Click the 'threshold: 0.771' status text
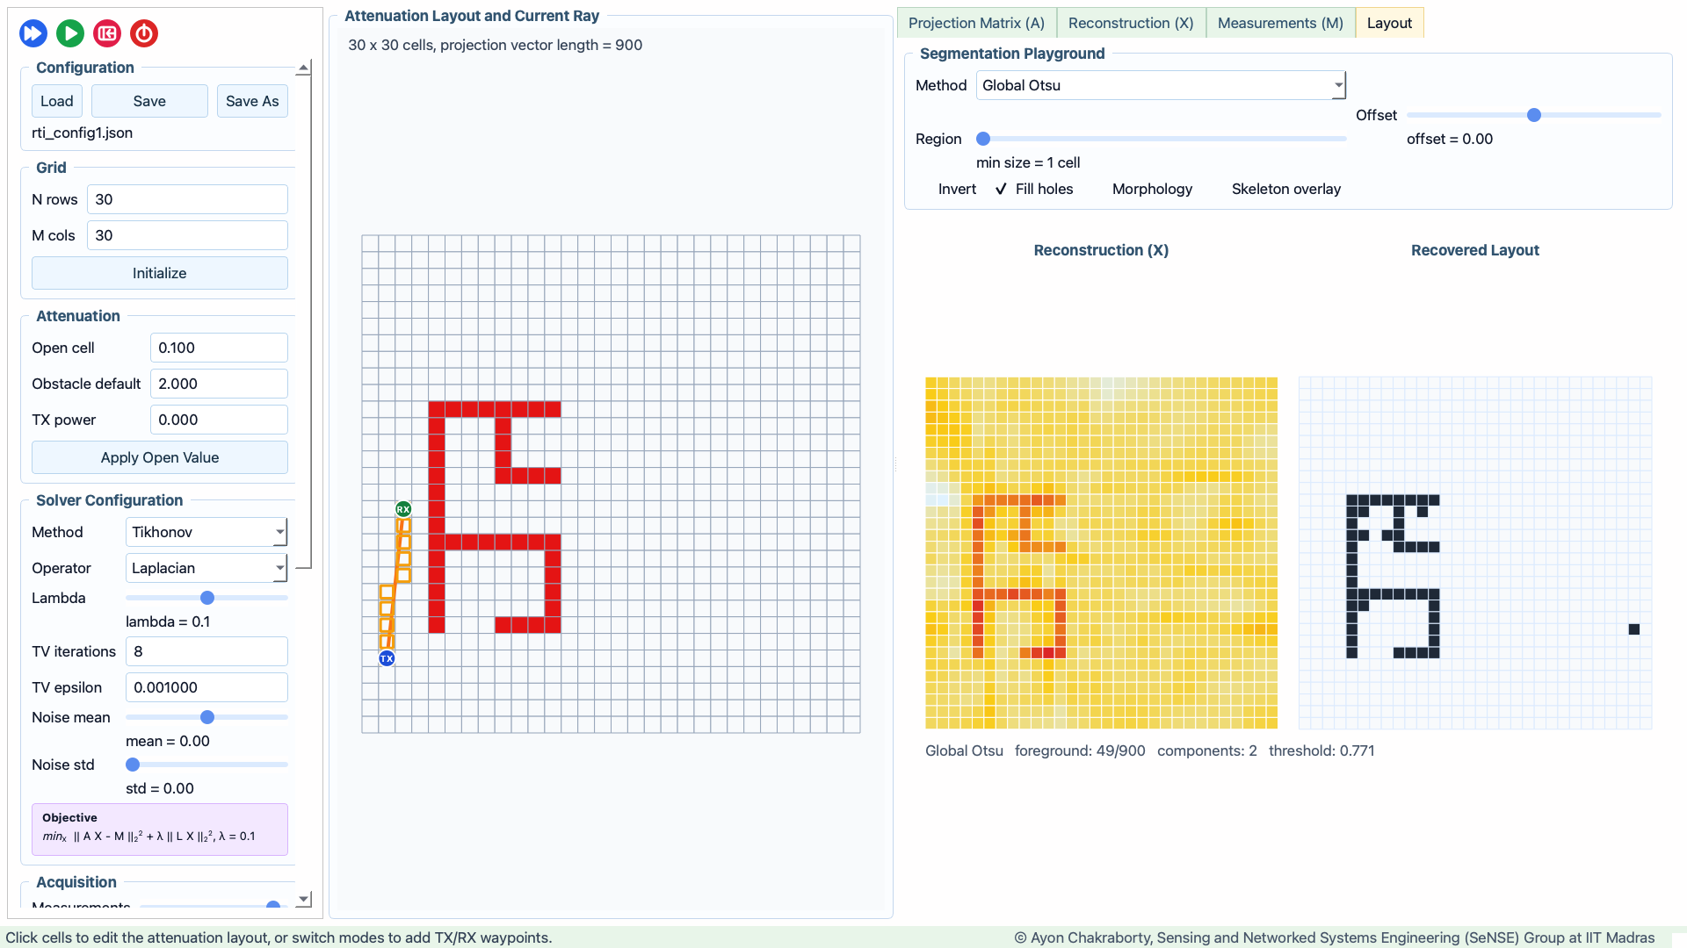This screenshot has height=948, width=1687. tap(1321, 750)
